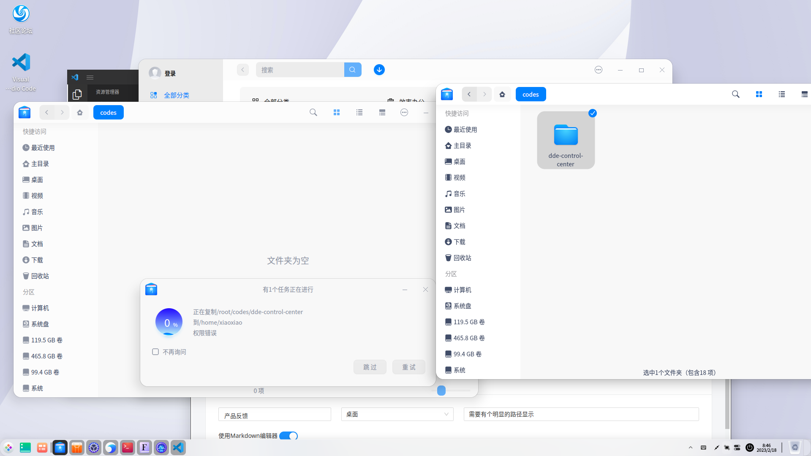Select list view in left file manager toolbar
Image resolution: width=811 pixels, height=456 pixels.
pos(359,112)
